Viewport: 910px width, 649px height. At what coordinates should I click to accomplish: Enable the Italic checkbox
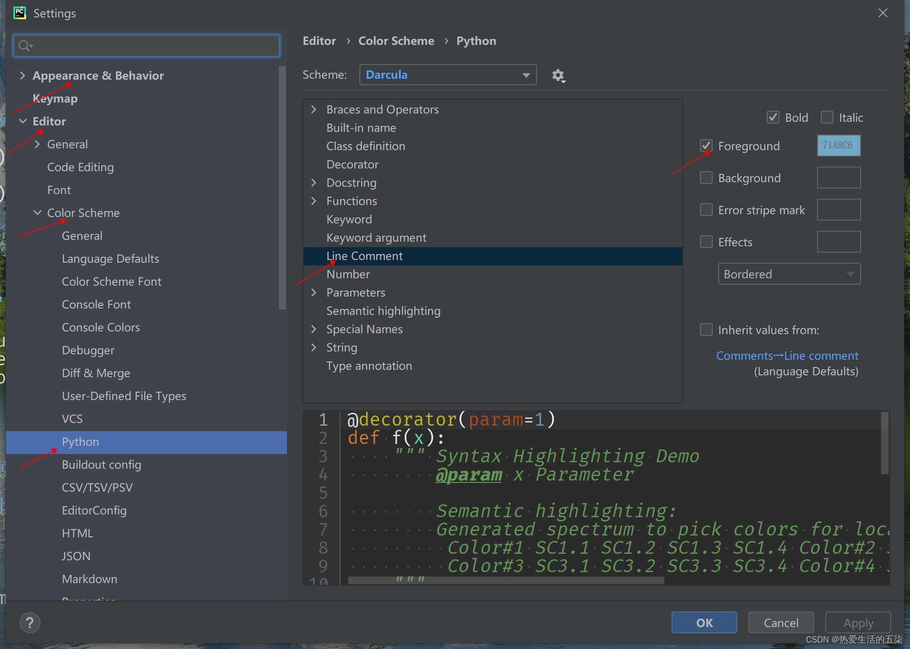pyautogui.click(x=827, y=118)
